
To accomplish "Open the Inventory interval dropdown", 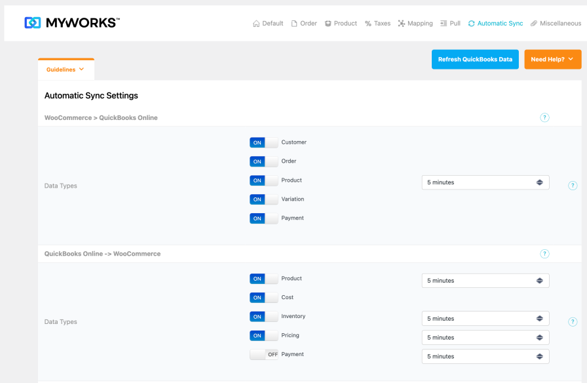I will pyautogui.click(x=485, y=319).
